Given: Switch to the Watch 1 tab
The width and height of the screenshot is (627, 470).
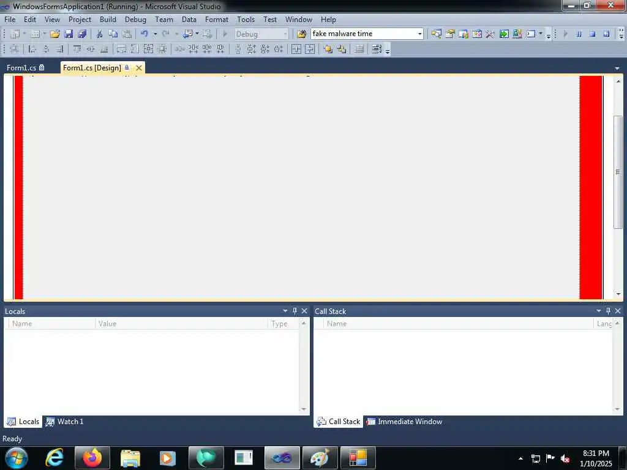Looking at the screenshot, I should coord(65,421).
